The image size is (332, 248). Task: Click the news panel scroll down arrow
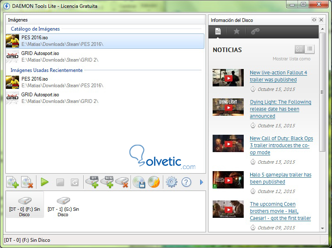pyautogui.click(x=322, y=229)
